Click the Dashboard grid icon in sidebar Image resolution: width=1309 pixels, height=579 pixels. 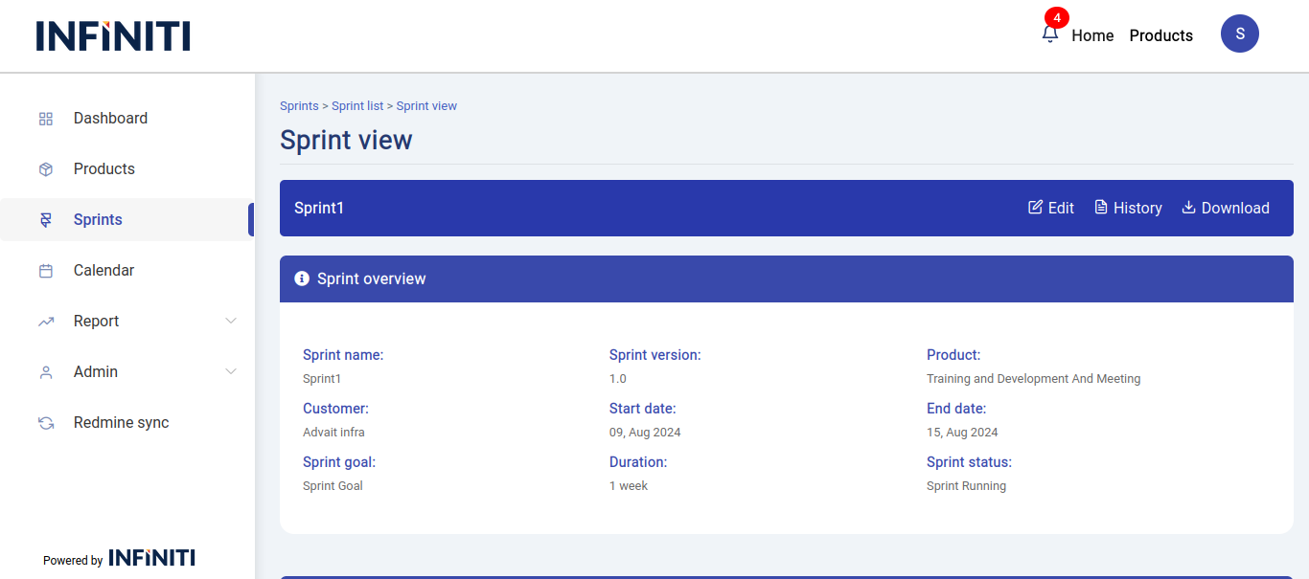click(46, 119)
